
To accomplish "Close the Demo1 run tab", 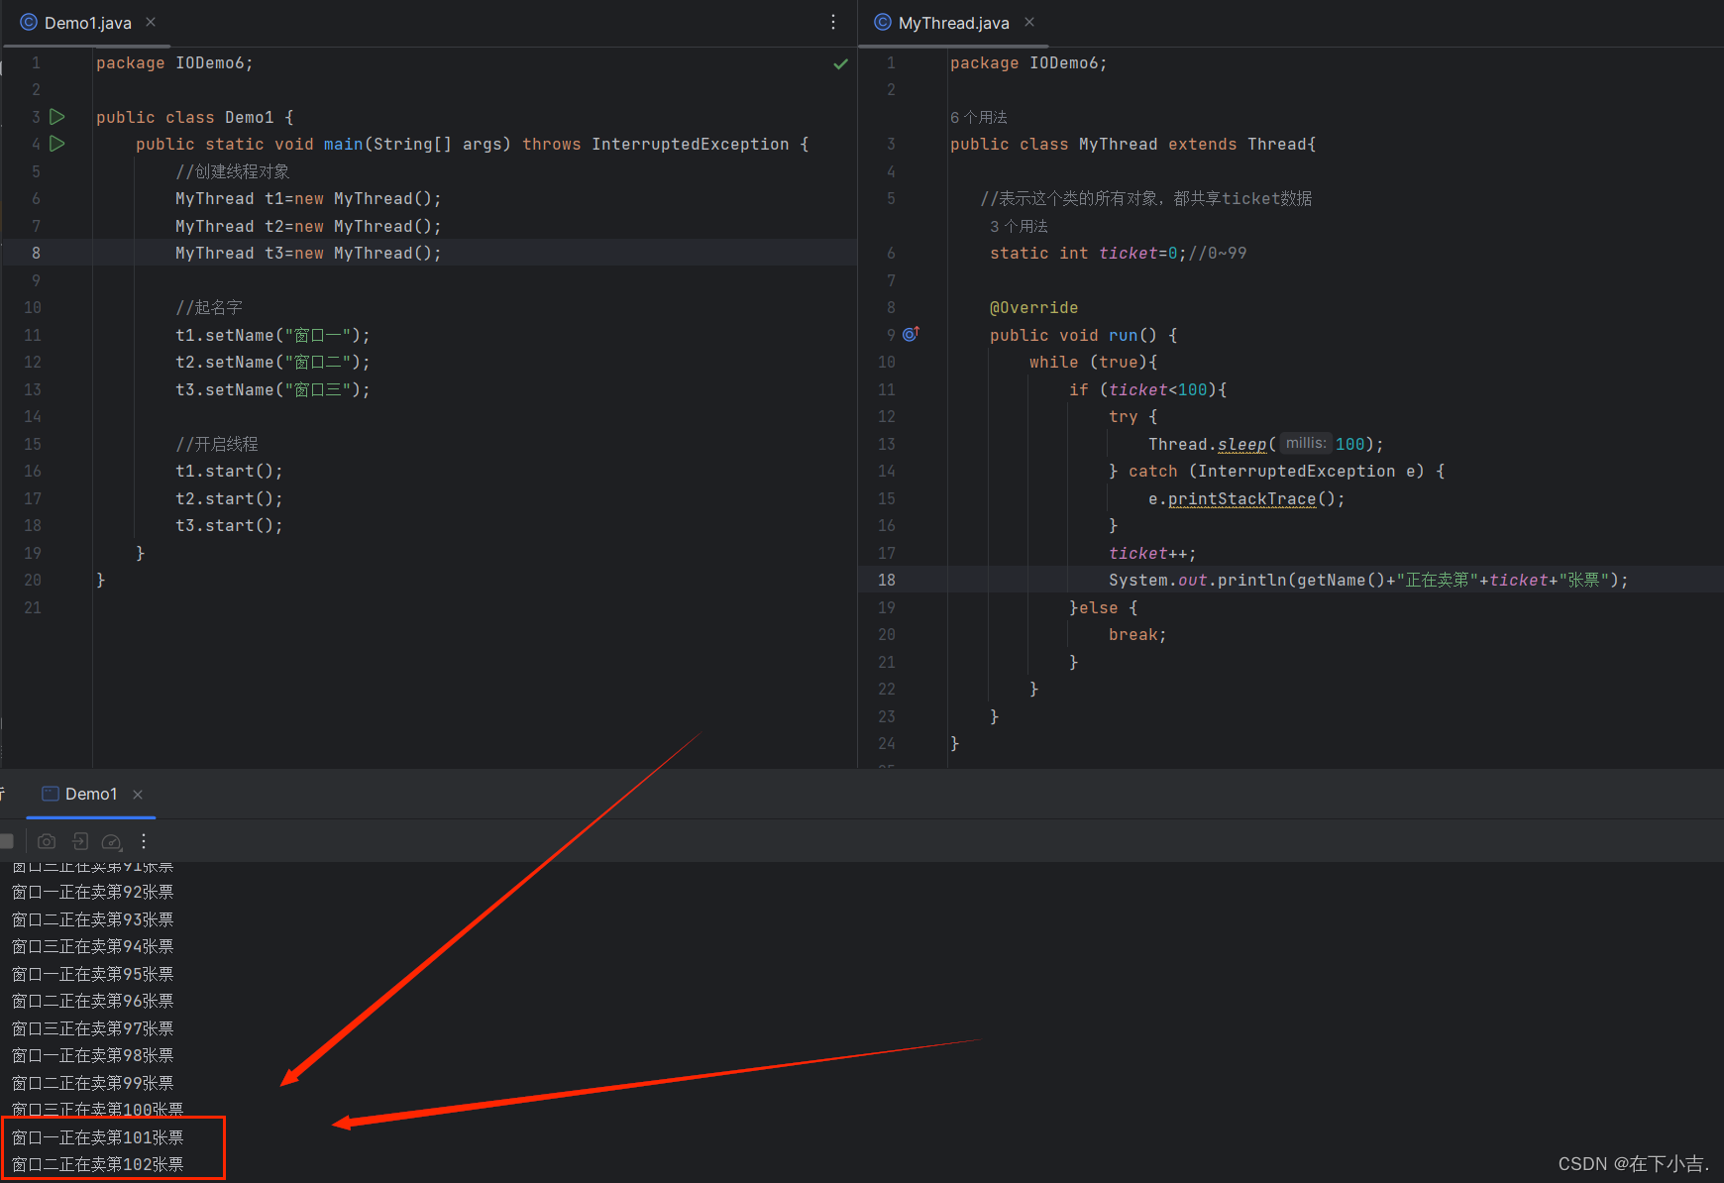I will point(138,795).
